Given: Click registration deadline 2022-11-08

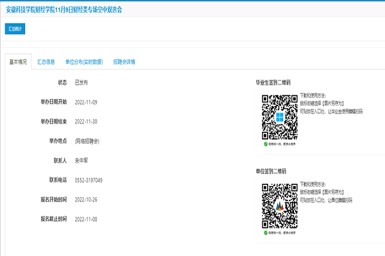Looking at the screenshot, I should (88, 219).
